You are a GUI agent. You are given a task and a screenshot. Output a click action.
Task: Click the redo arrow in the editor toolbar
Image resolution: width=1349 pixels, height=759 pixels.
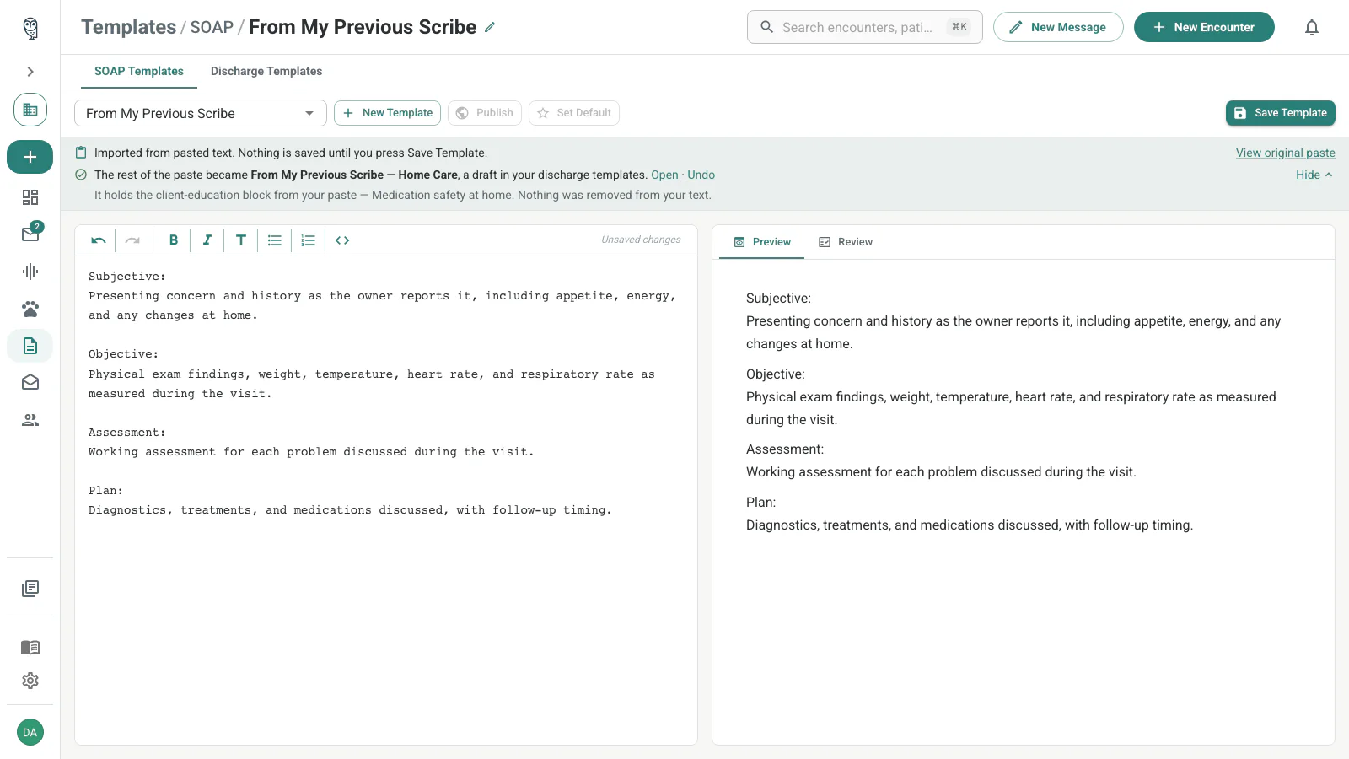pyautogui.click(x=132, y=240)
